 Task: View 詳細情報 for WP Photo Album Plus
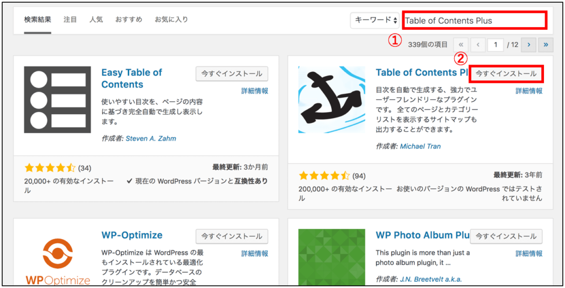[529, 253]
